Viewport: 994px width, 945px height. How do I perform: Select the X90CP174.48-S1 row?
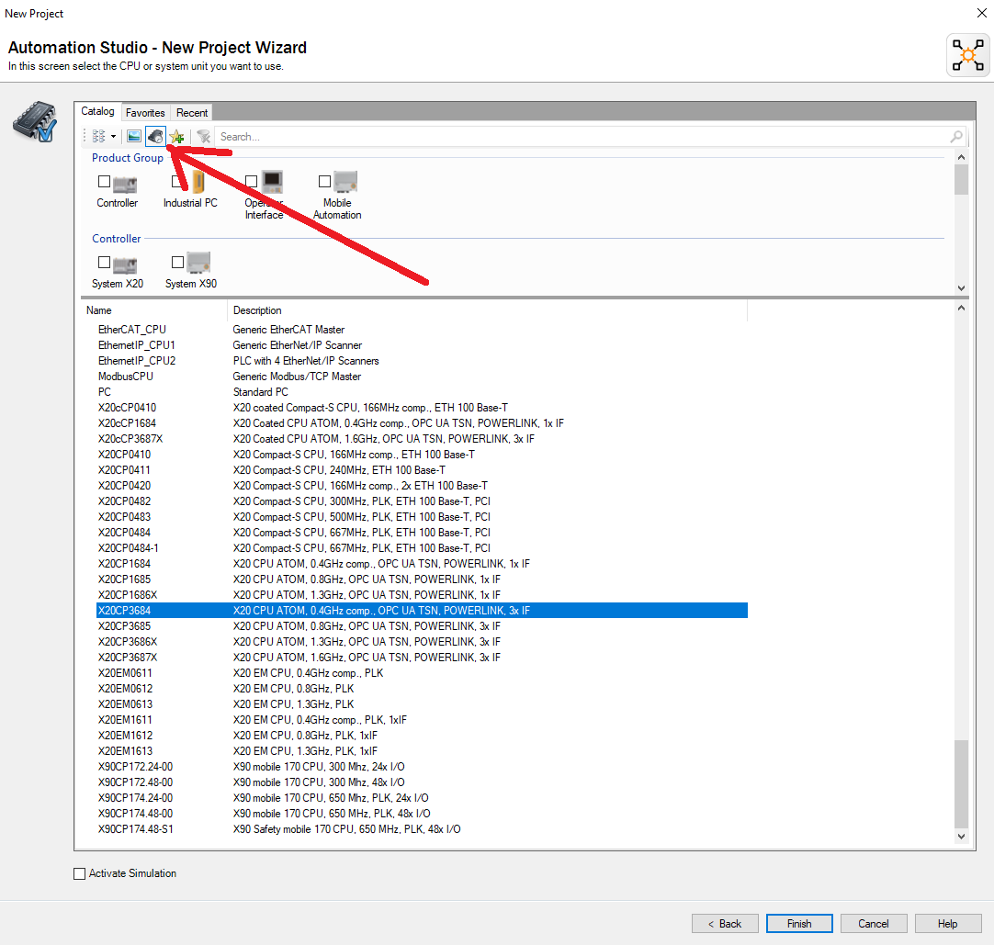tap(423, 829)
